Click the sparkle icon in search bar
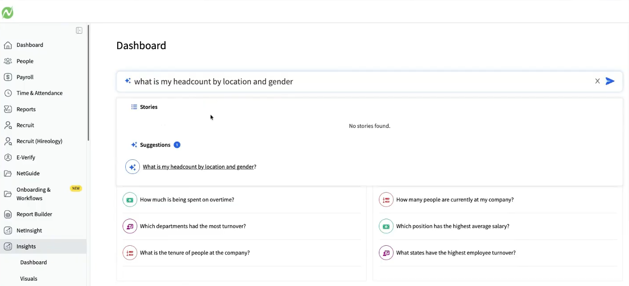The height and width of the screenshot is (286, 629). coord(128,81)
